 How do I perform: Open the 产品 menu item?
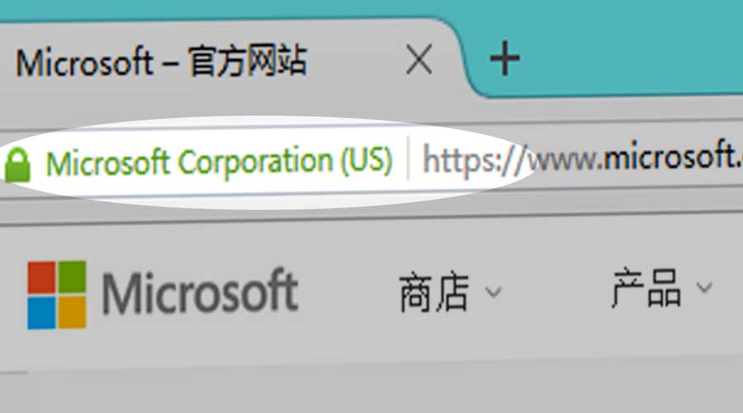pyautogui.click(x=646, y=287)
